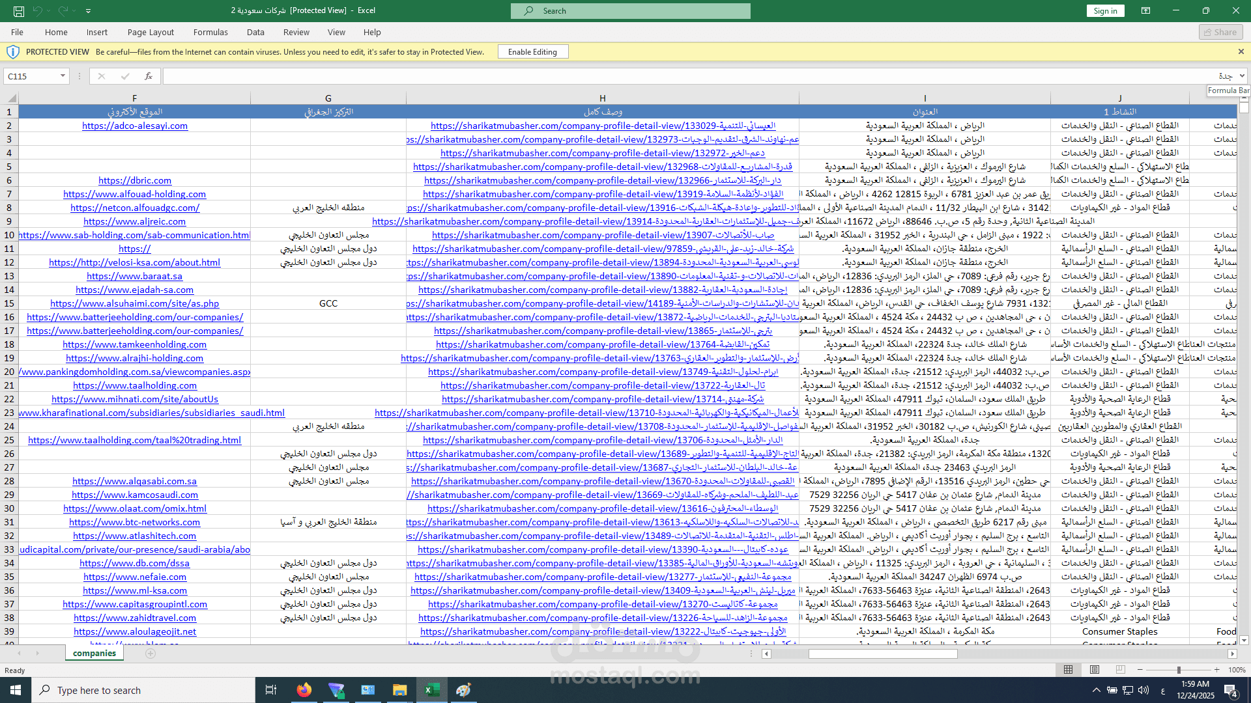Open the Windows notification center icon

pos(1230,690)
